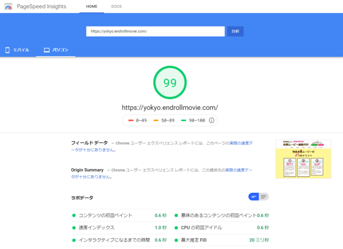Toggle the compact lab data view
The height and width of the screenshot is (249, 343).
pyautogui.click(x=254, y=197)
